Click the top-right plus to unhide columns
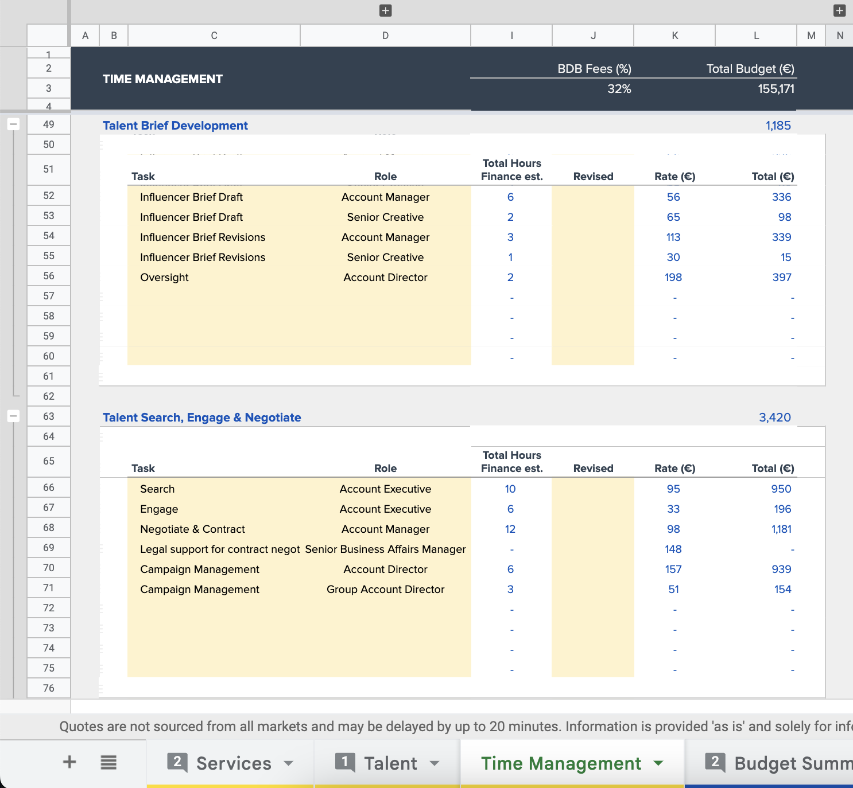 (839, 10)
